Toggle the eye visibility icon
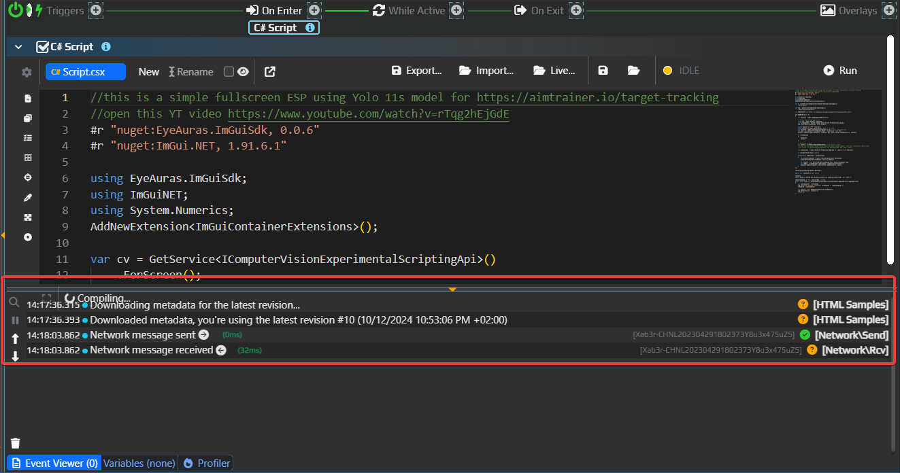 tap(243, 72)
